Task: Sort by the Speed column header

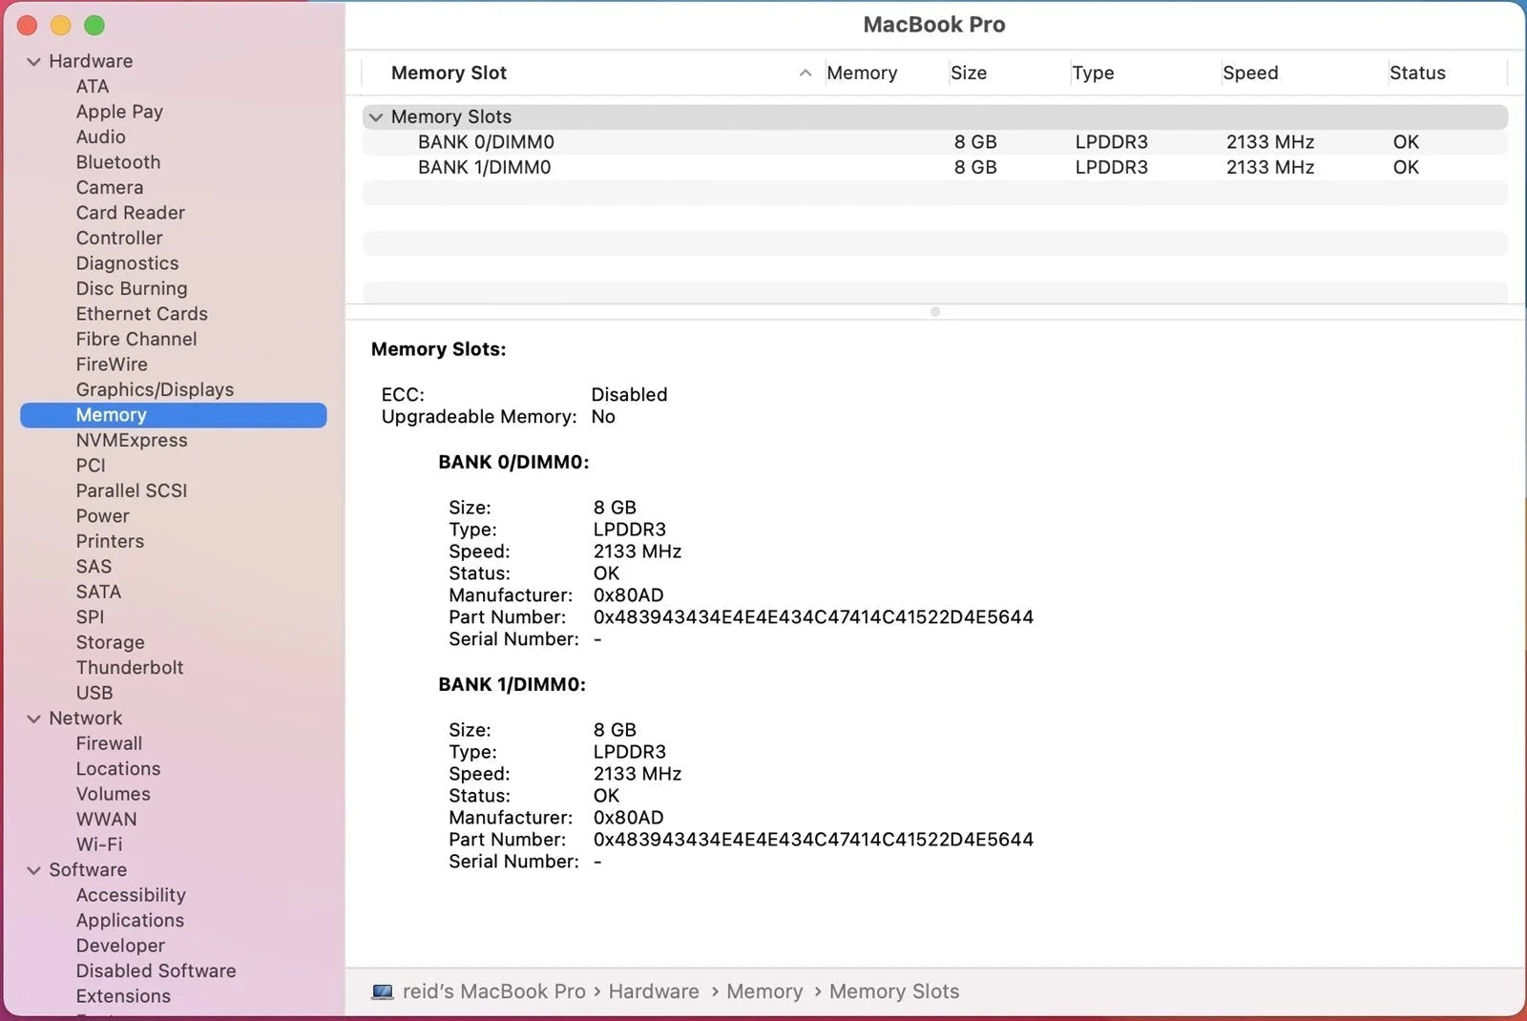Action: 1250,73
